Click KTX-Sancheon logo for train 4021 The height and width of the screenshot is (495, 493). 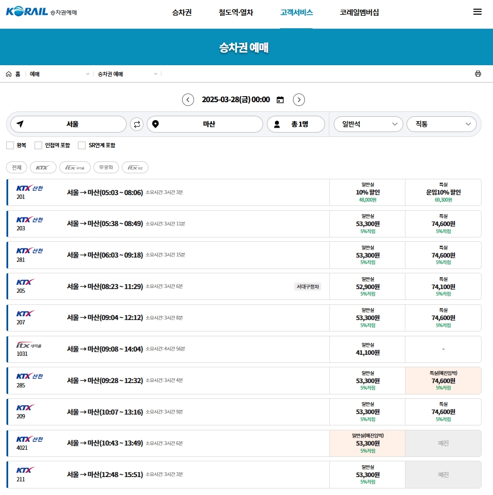click(29, 439)
